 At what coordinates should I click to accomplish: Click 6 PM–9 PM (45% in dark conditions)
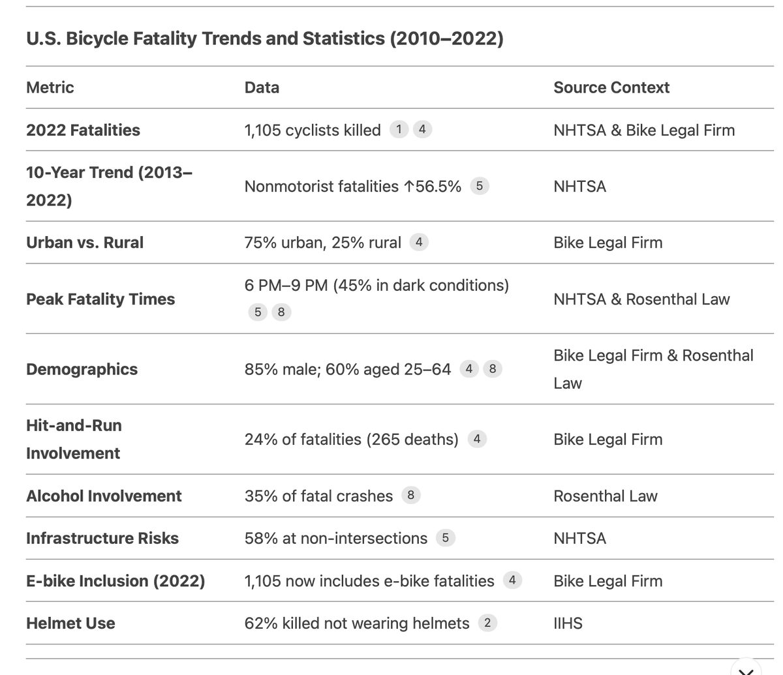click(x=377, y=285)
